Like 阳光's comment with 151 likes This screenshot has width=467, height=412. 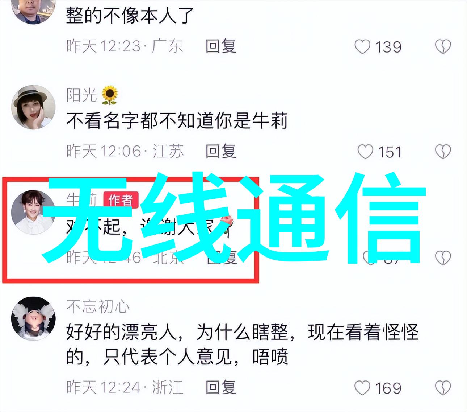tap(365, 152)
